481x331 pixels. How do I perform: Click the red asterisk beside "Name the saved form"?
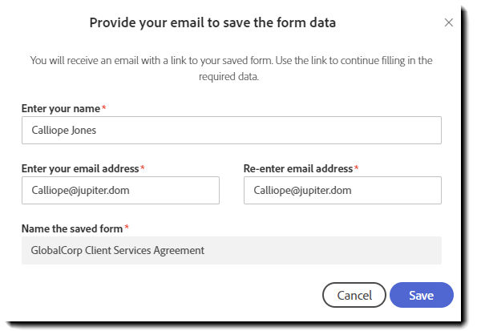(x=127, y=228)
